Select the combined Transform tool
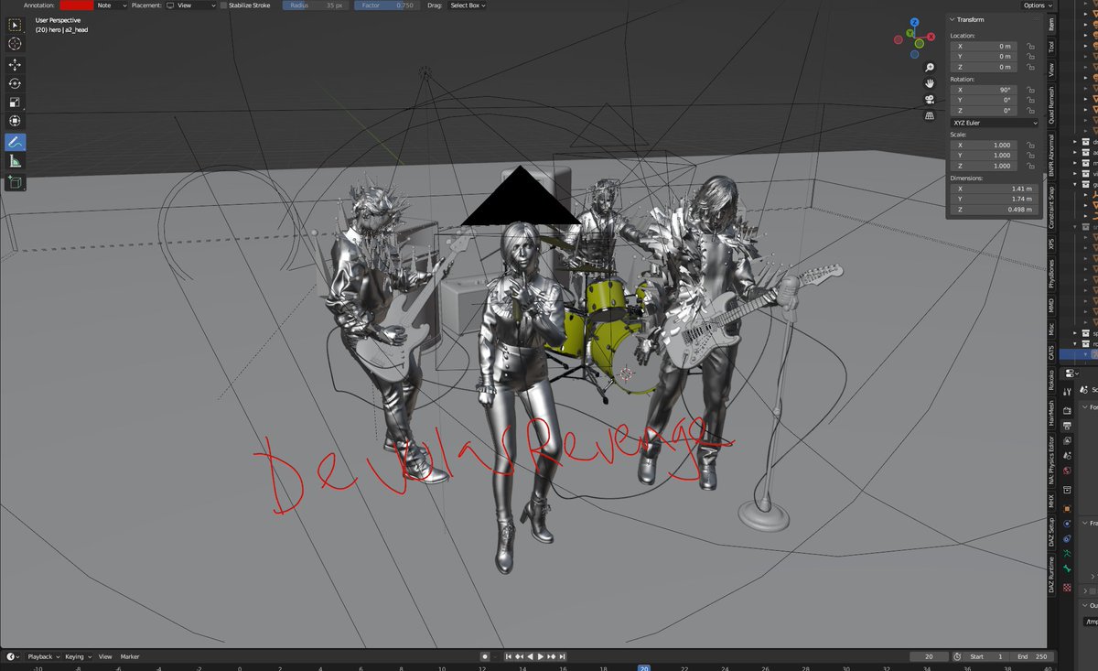 [x=15, y=121]
